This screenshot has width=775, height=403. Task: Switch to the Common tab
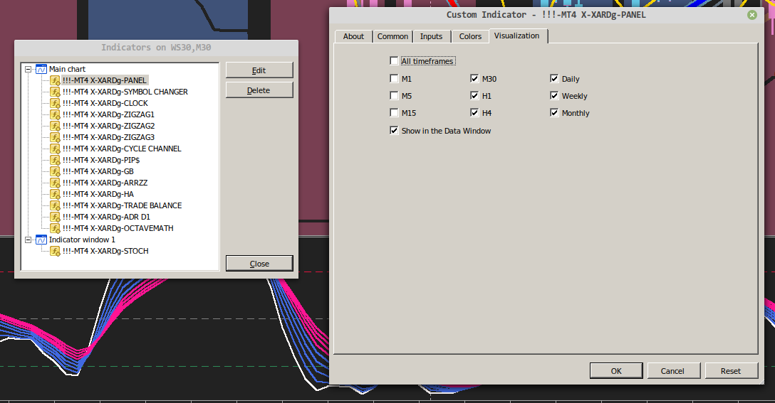click(393, 36)
